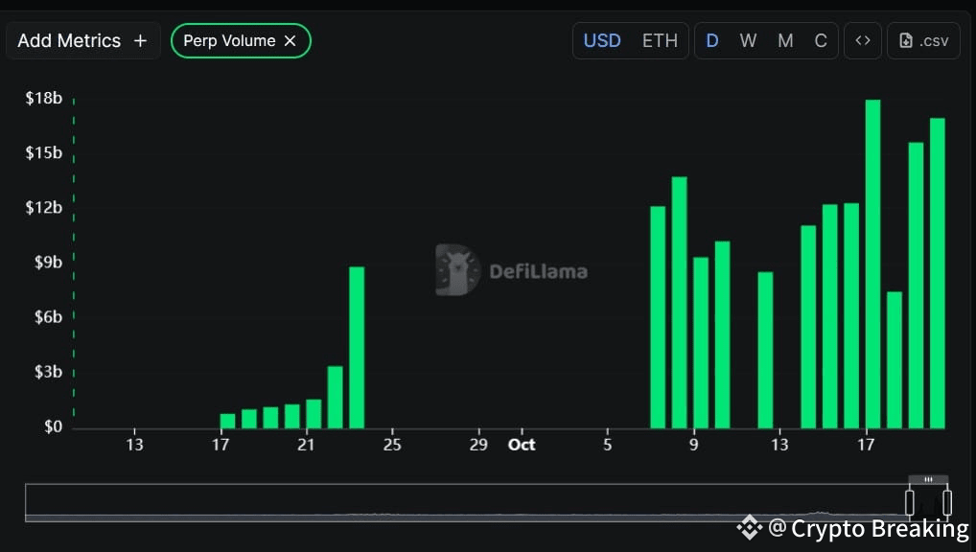Select weekly interval W
Screen dimensions: 976x552
coord(748,41)
